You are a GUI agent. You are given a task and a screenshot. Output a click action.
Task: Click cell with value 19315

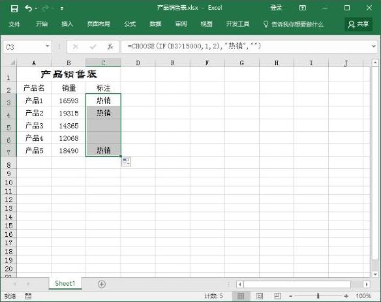[69, 113]
